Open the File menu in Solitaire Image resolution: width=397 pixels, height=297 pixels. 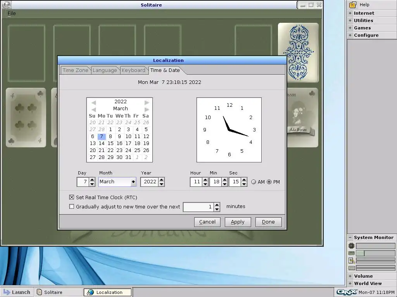[x=12, y=14]
